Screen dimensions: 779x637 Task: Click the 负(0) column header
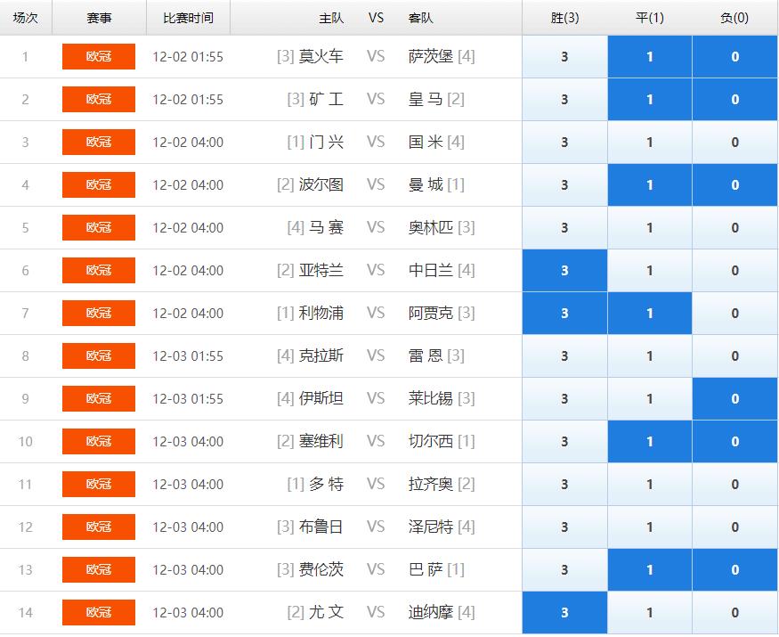pyautogui.click(x=734, y=18)
